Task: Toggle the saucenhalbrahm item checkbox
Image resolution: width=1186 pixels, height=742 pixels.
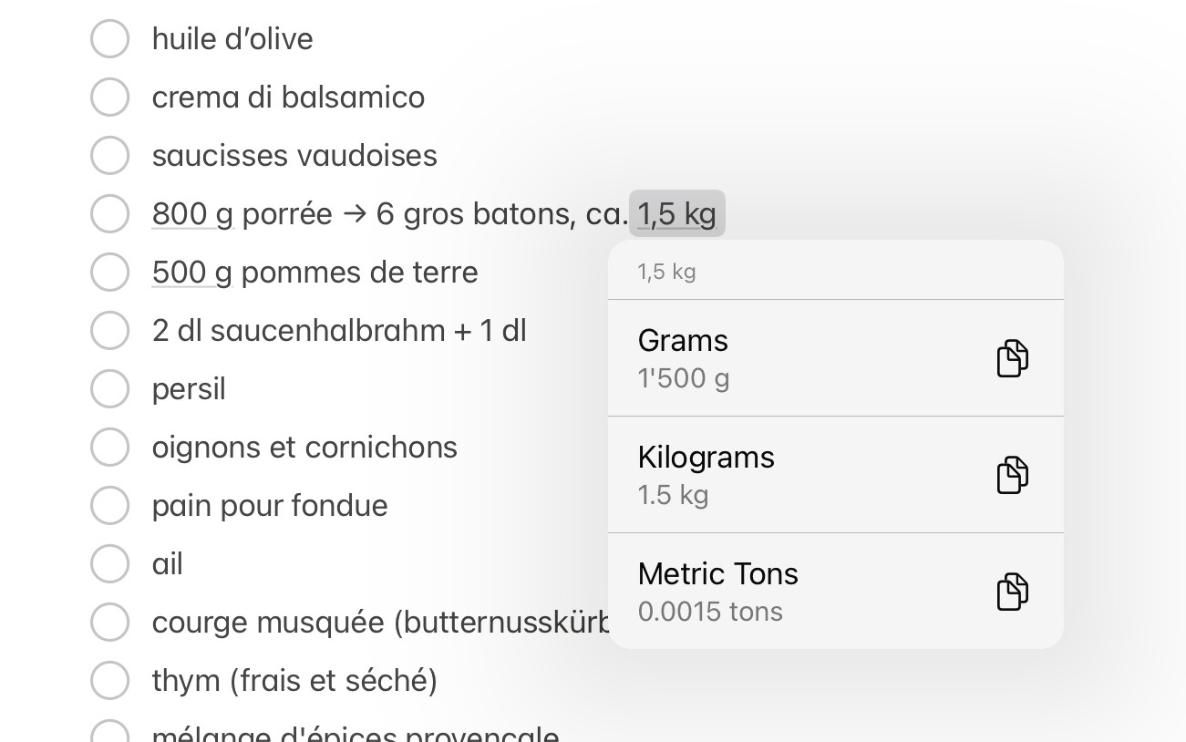Action: pyautogui.click(x=109, y=331)
